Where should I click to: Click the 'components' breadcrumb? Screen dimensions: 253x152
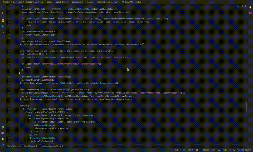pyautogui.click(x=77, y=2)
